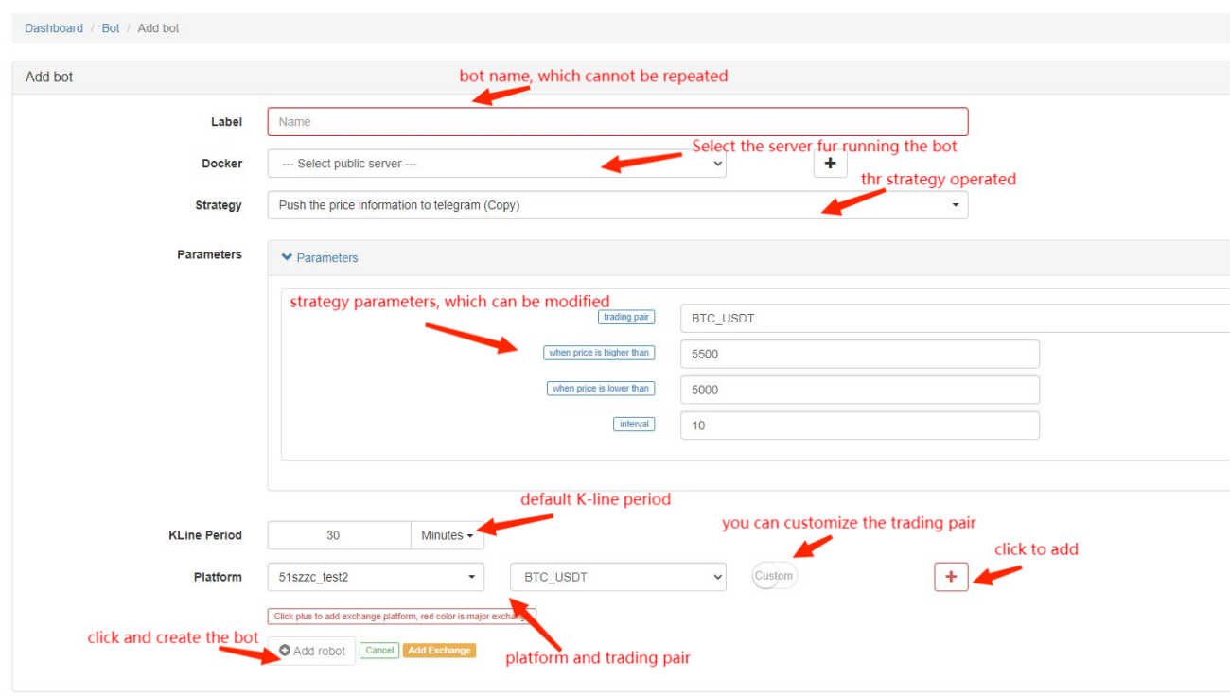Click the 'trading pair' parameter tag

pos(626,317)
